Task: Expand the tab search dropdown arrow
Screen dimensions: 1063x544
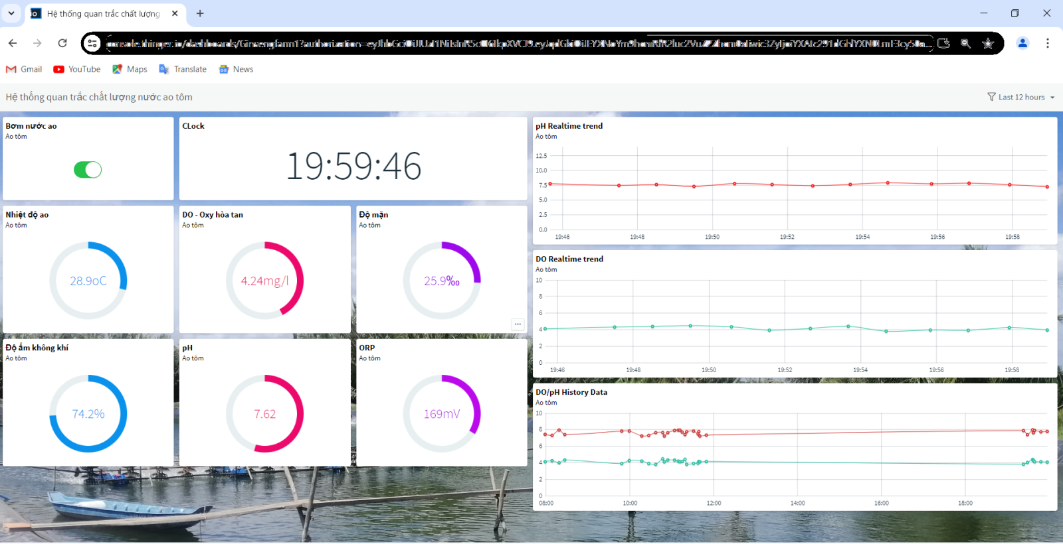Action: point(11,13)
